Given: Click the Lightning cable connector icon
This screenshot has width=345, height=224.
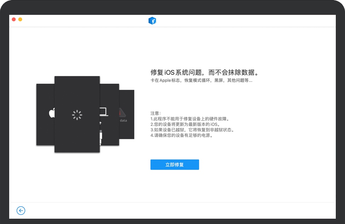Looking at the screenshot, I should (101, 136).
